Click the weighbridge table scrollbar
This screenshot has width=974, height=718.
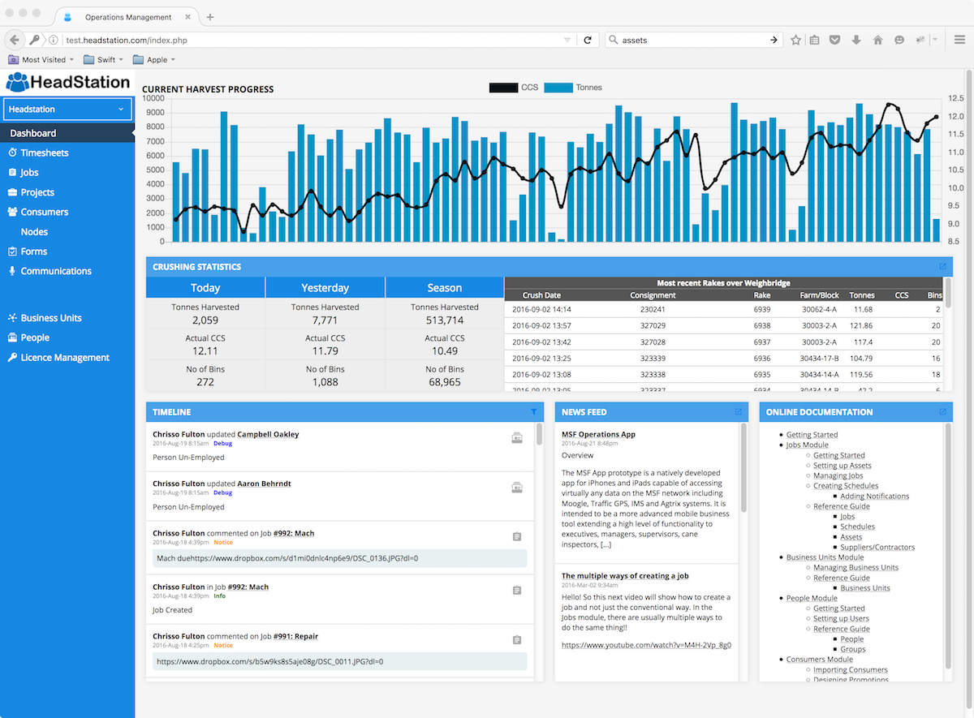(948, 293)
